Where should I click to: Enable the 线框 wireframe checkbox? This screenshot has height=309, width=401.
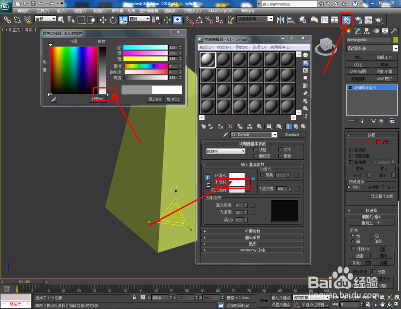pyautogui.click(x=255, y=150)
